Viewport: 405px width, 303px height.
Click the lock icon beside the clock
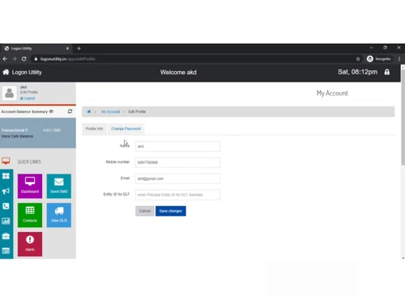coord(387,72)
